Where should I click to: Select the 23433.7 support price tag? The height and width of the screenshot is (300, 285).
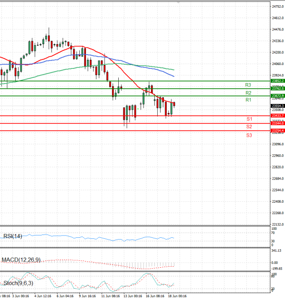coord(278,115)
